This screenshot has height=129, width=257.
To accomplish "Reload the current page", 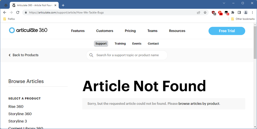I will tap(18, 12).
